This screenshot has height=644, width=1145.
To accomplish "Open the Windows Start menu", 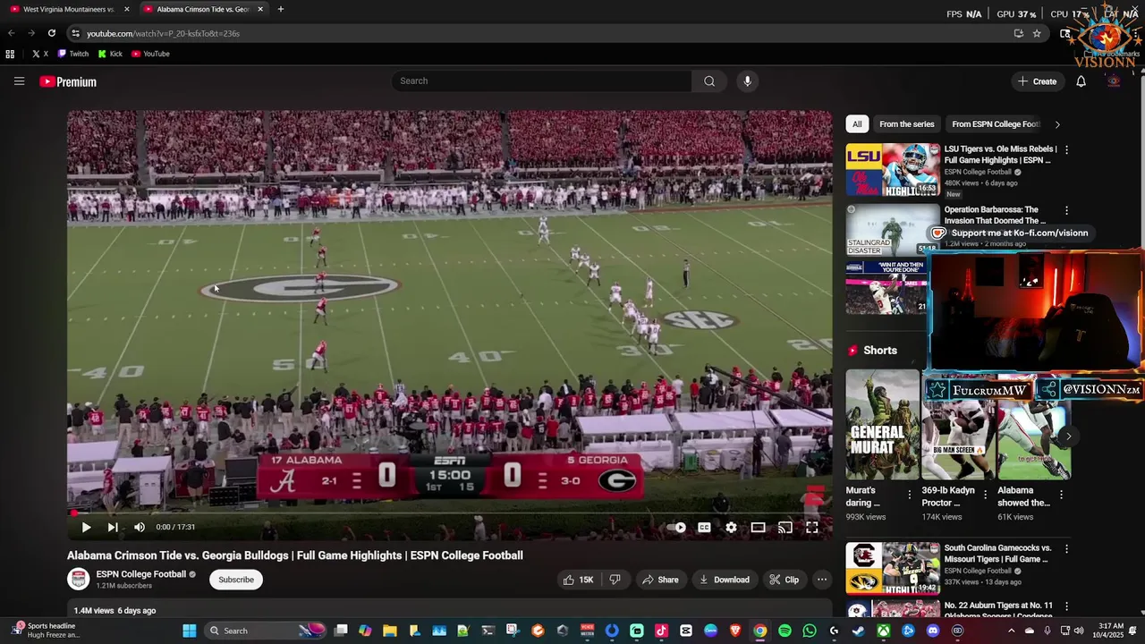I will click(190, 631).
